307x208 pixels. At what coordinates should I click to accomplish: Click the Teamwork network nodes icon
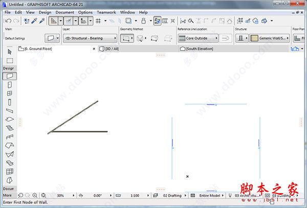tap(240, 21)
